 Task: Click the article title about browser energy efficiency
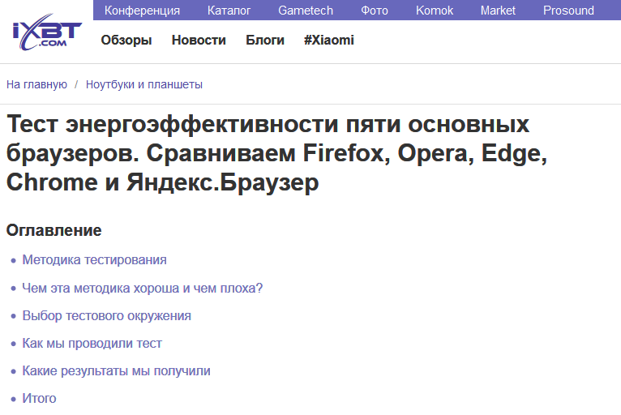tap(276, 154)
